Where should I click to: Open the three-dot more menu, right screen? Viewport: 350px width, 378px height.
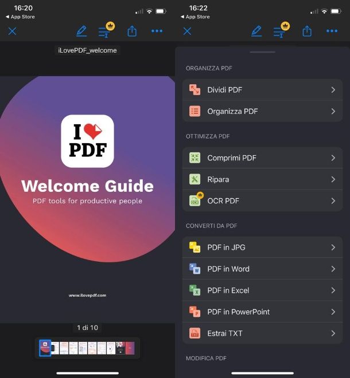[332, 31]
